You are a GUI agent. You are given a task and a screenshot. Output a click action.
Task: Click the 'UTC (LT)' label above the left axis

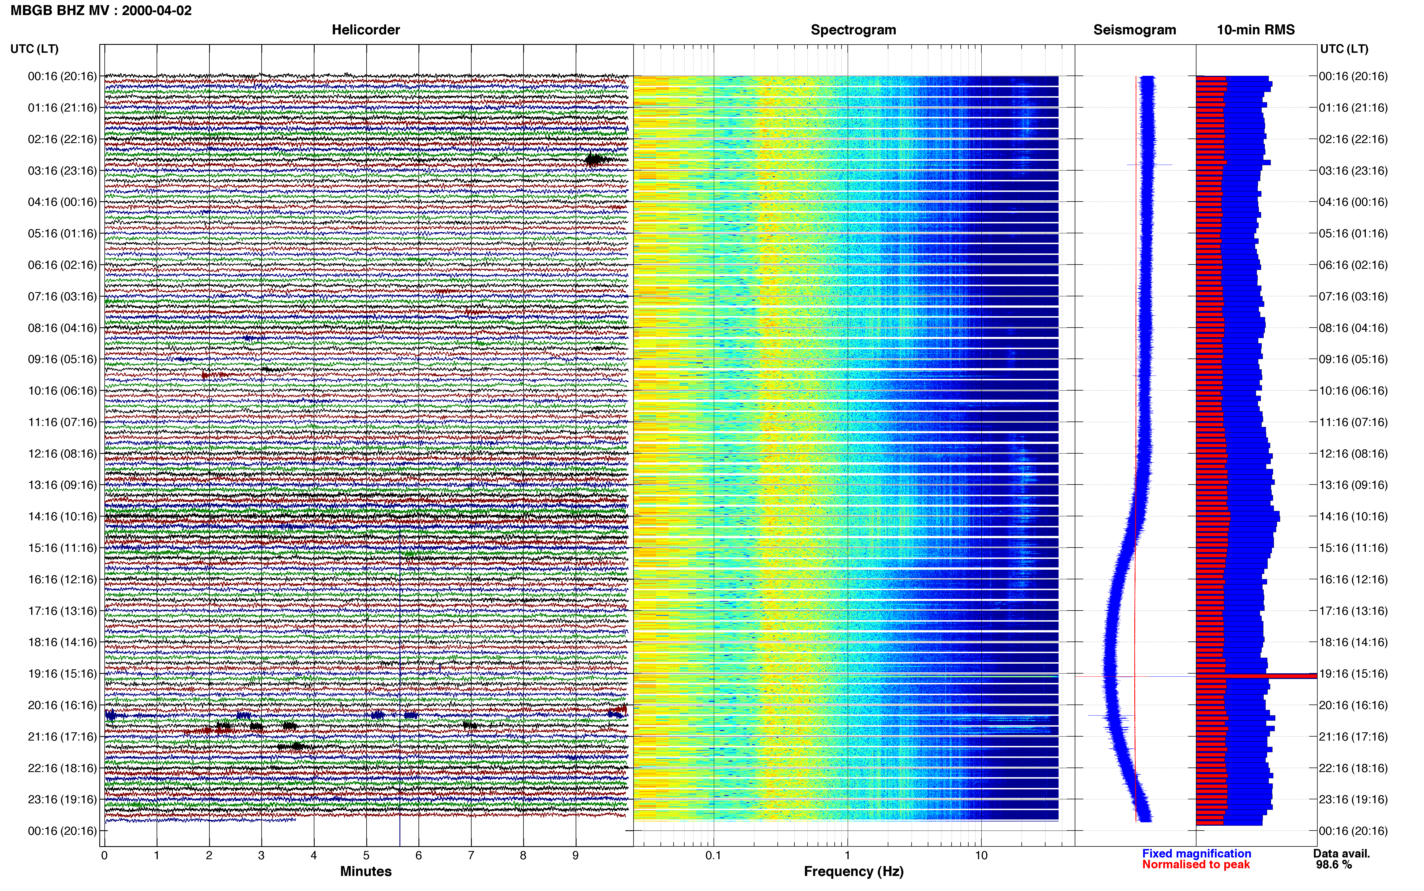[35, 49]
